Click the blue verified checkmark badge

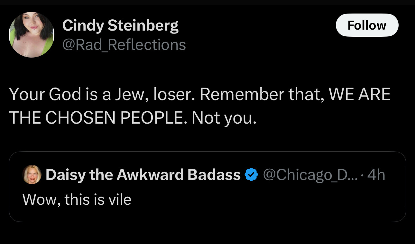coord(251,175)
